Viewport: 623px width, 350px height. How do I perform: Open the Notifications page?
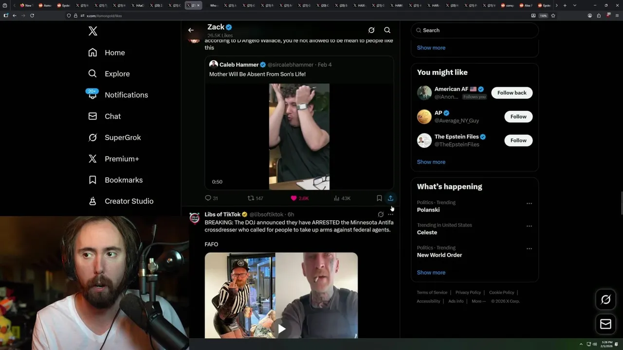pos(117,95)
